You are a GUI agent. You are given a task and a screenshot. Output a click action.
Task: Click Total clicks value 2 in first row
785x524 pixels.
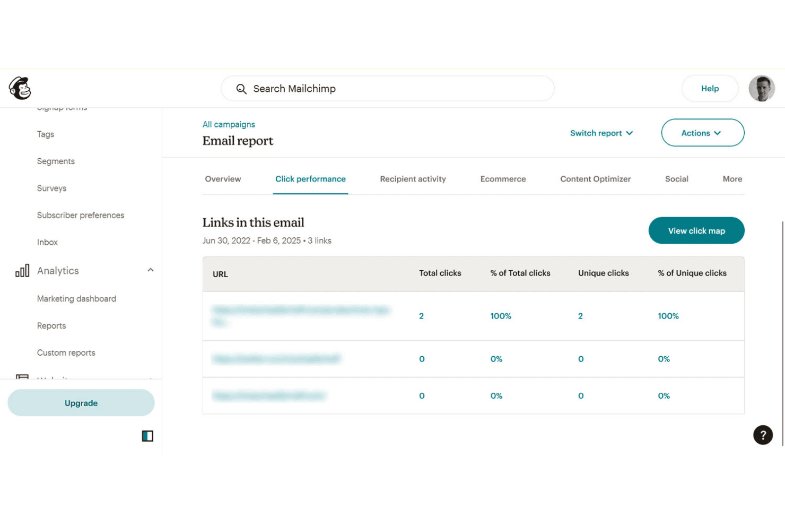click(x=421, y=316)
